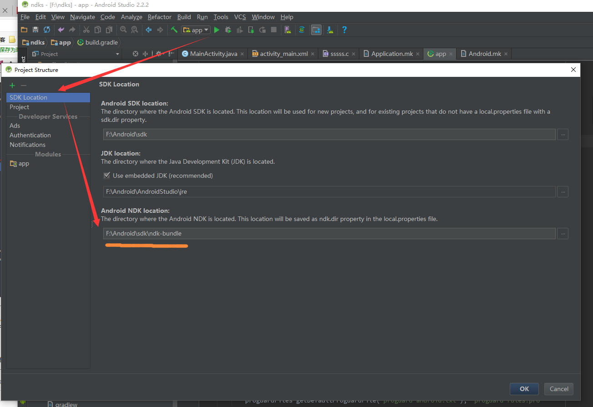Open the AVD Manager icon
This screenshot has height=407, width=593.
(x=288, y=30)
